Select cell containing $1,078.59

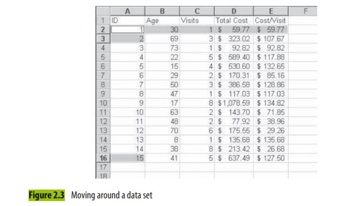234,103
